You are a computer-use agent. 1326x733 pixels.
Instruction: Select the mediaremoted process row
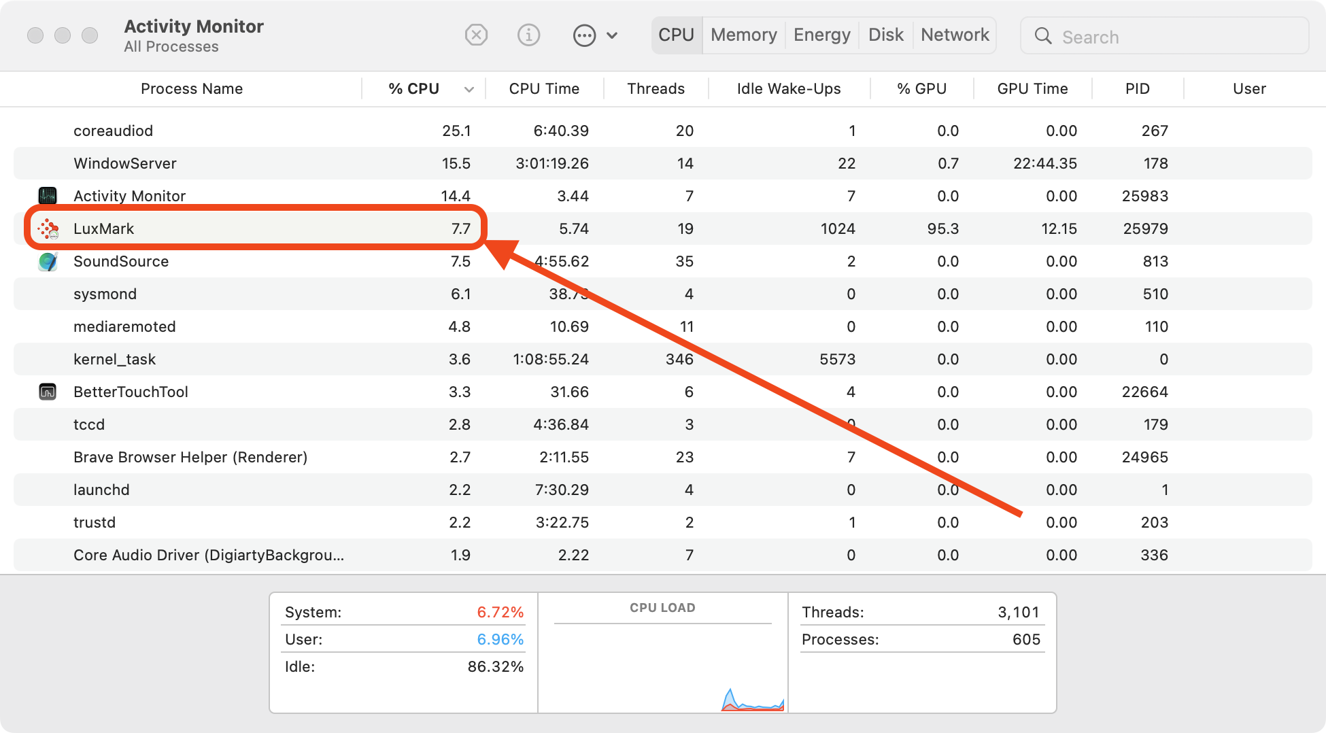(663, 326)
